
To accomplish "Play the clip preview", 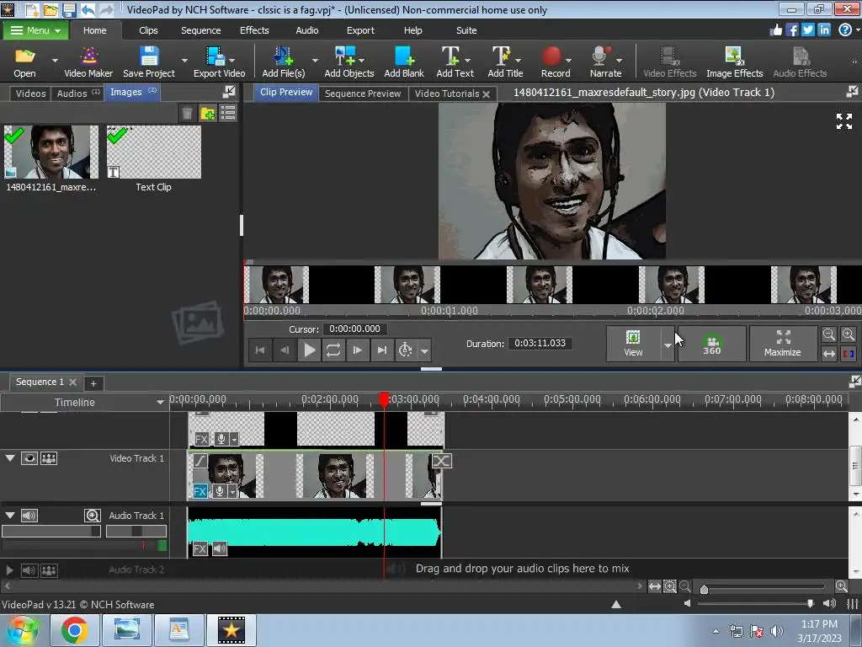I will pyautogui.click(x=310, y=350).
